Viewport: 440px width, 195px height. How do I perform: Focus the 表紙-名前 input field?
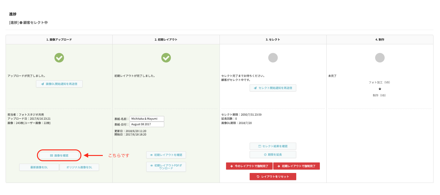pos(147,119)
